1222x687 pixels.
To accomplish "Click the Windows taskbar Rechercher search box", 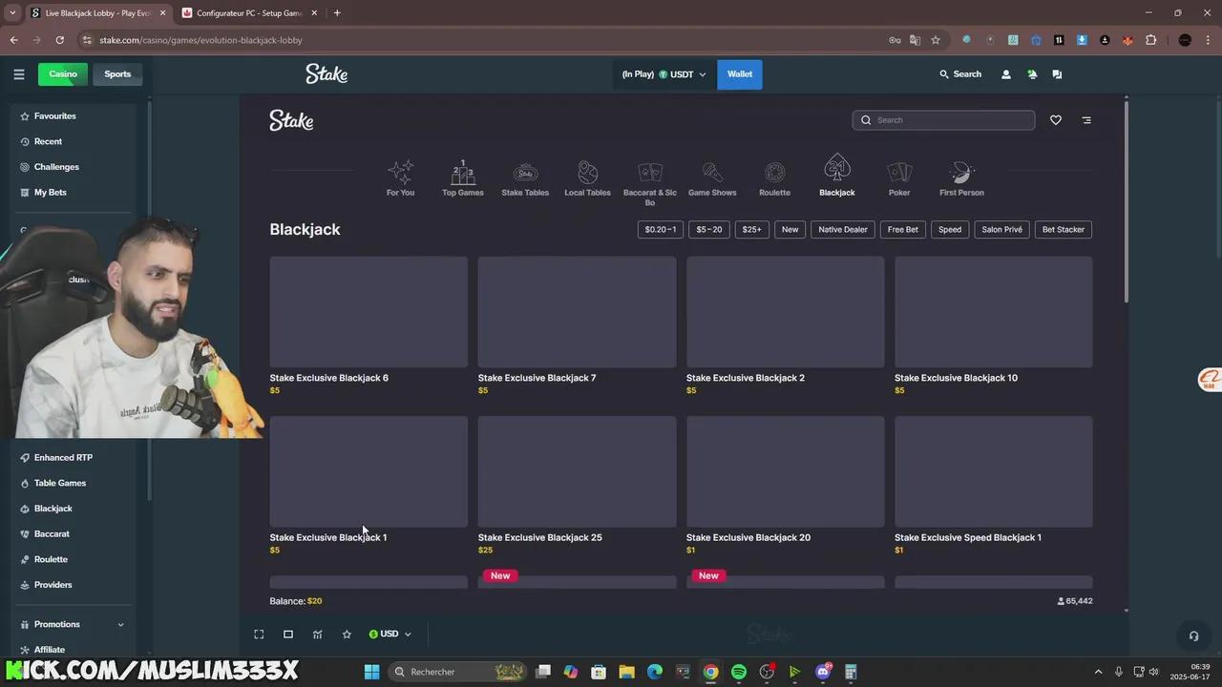I will tap(459, 672).
